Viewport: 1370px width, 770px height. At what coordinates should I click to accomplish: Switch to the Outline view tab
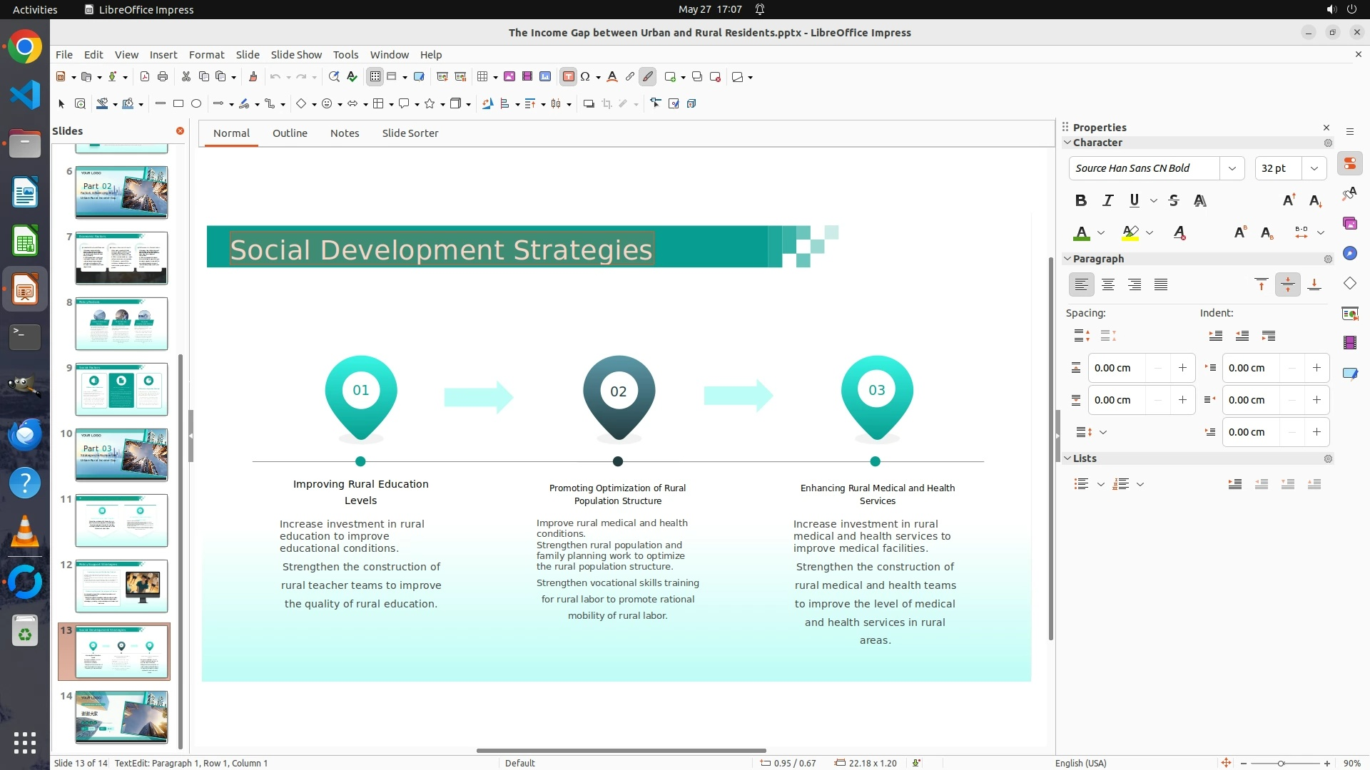[290, 133]
